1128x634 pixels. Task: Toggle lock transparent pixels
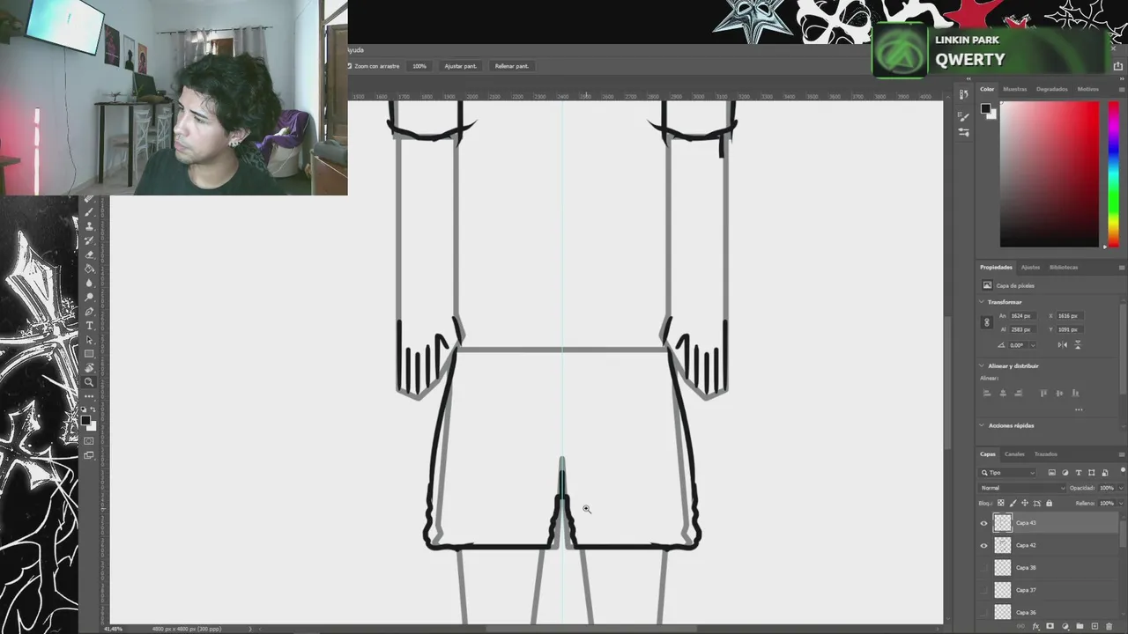(x=1001, y=504)
